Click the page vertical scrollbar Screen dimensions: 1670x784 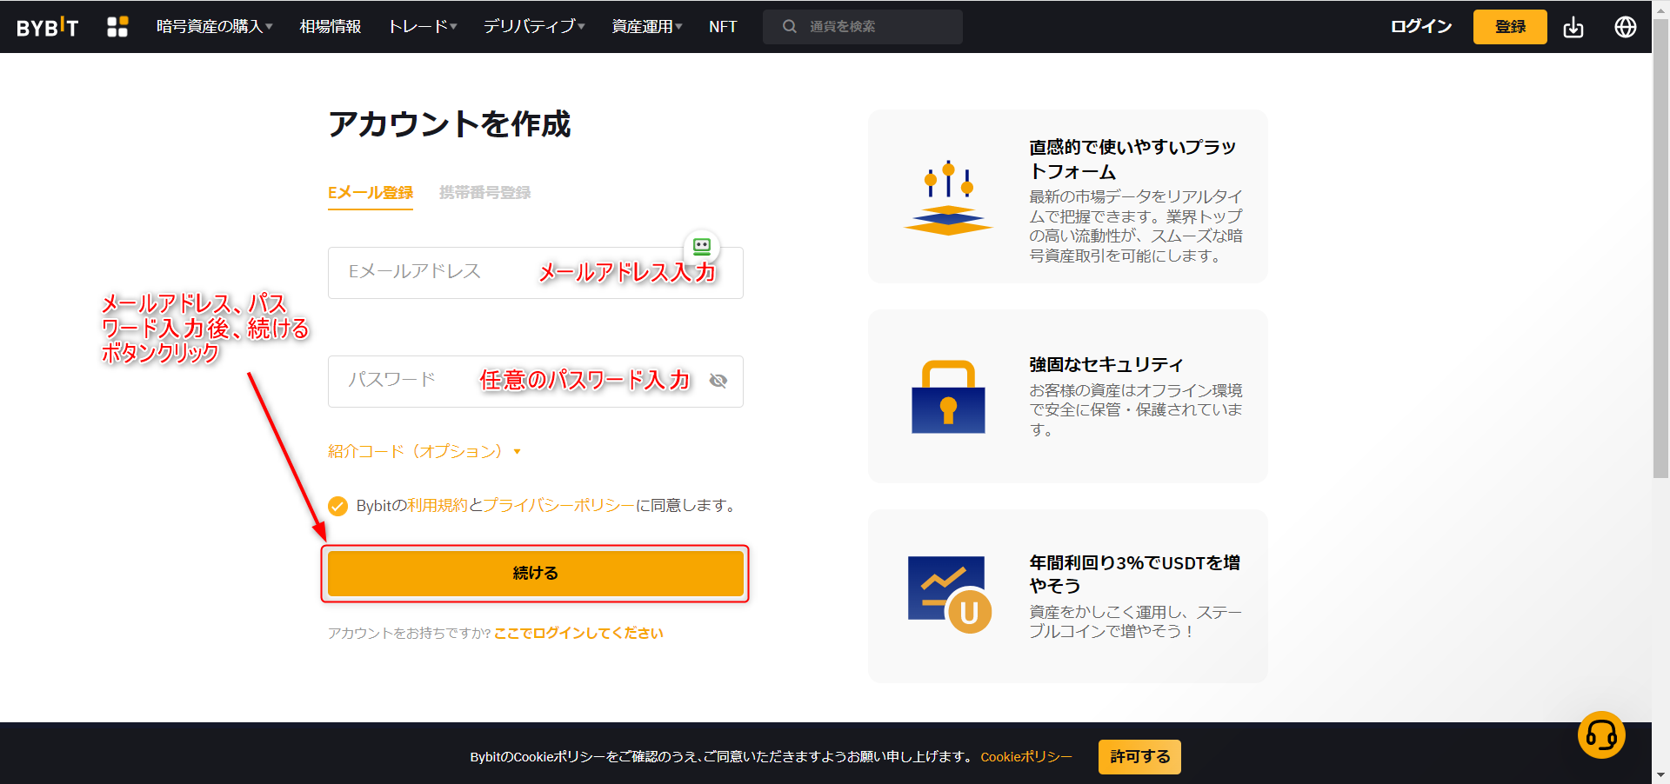click(x=1660, y=261)
